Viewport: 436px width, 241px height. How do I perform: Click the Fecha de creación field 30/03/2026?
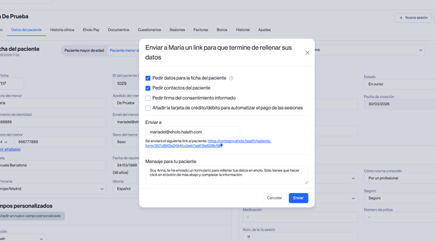(x=400, y=104)
